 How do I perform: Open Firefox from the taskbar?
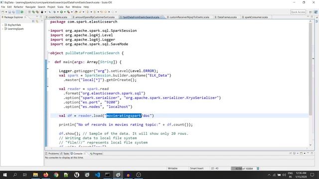pyautogui.click(x=46, y=175)
